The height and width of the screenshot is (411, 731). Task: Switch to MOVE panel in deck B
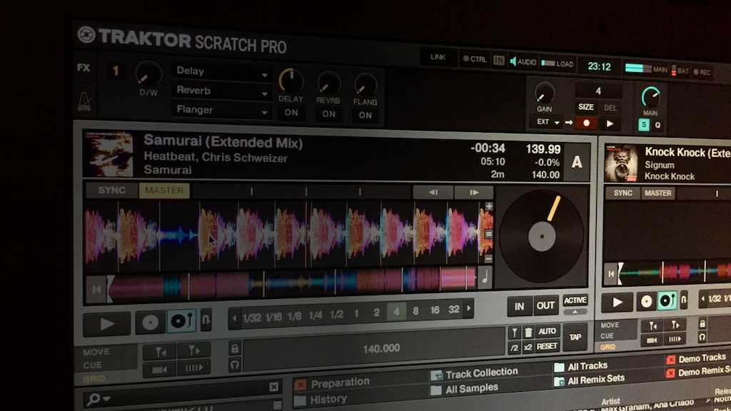coord(610,325)
